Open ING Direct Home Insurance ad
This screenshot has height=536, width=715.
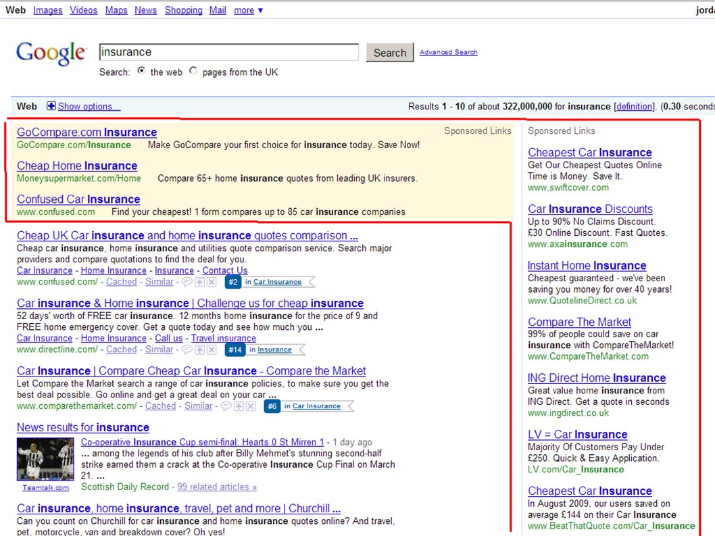(x=597, y=378)
